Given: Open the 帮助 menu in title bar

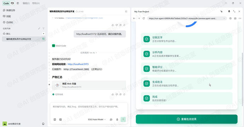Looking at the screenshot, I should point(36,3).
